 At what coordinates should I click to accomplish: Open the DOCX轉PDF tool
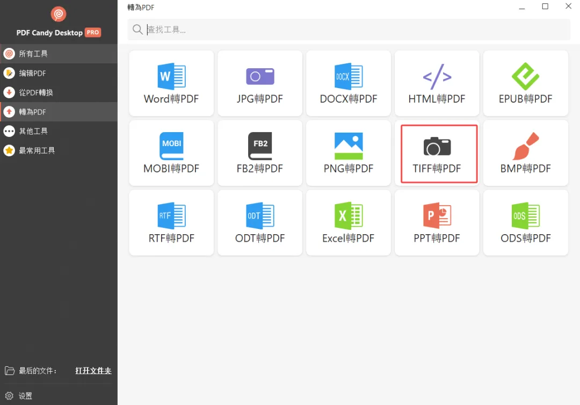coord(349,83)
